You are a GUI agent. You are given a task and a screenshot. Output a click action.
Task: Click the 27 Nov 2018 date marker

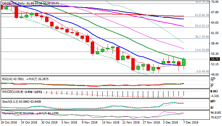click(x=151, y=123)
